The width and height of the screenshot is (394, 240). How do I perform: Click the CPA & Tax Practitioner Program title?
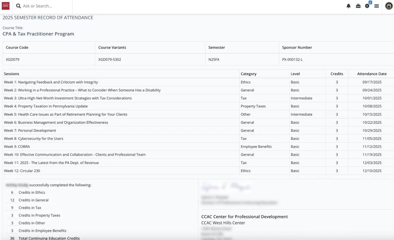38,34
